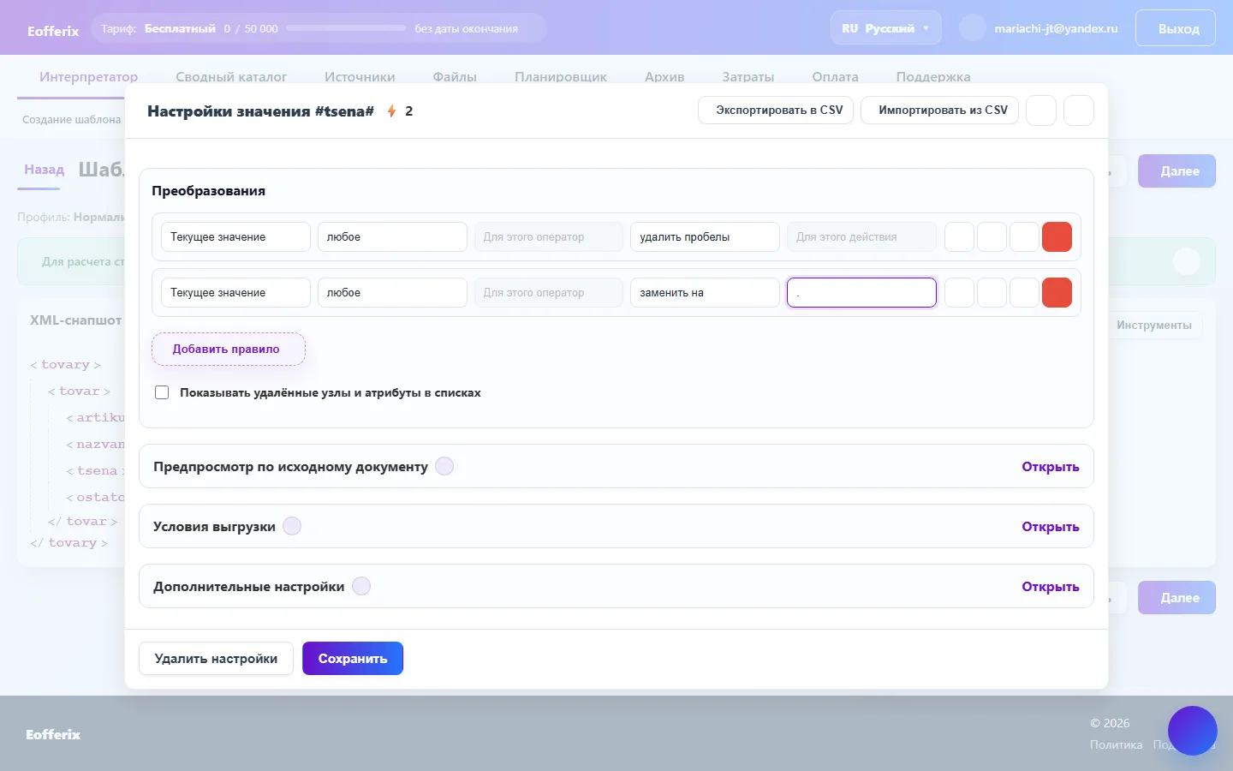The image size is (1233, 771).
Task: Click the 'Для этого действия' field in the 'удалить пробелы' row
Action: [x=861, y=237]
